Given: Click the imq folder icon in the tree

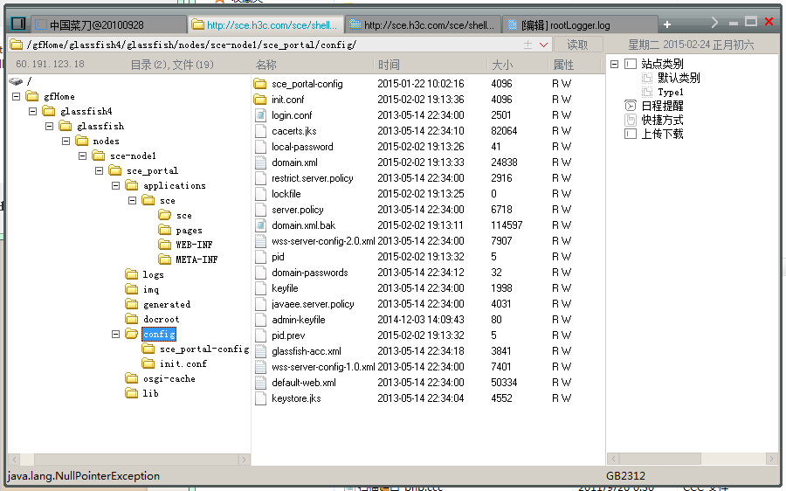Looking at the screenshot, I should tap(131, 289).
